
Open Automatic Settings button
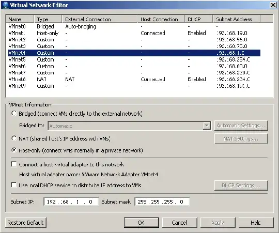pyautogui.click(x=241, y=126)
